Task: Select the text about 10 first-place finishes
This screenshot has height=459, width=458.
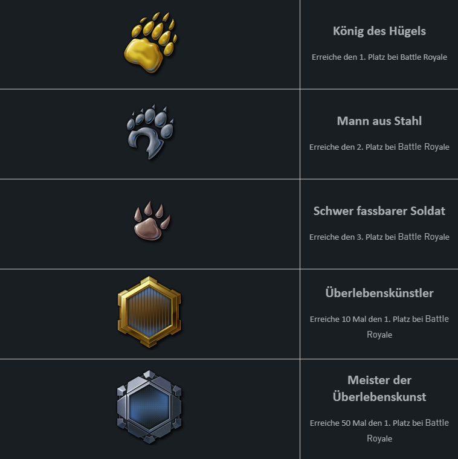Action: [379, 327]
